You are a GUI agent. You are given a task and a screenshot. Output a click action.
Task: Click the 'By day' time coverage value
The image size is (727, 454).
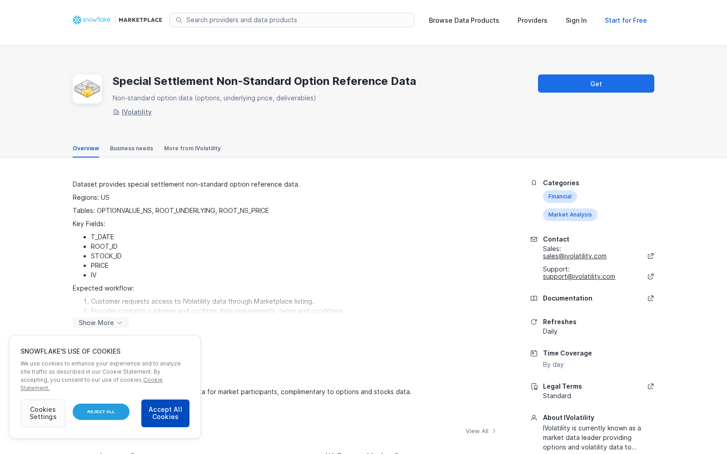tap(553, 365)
